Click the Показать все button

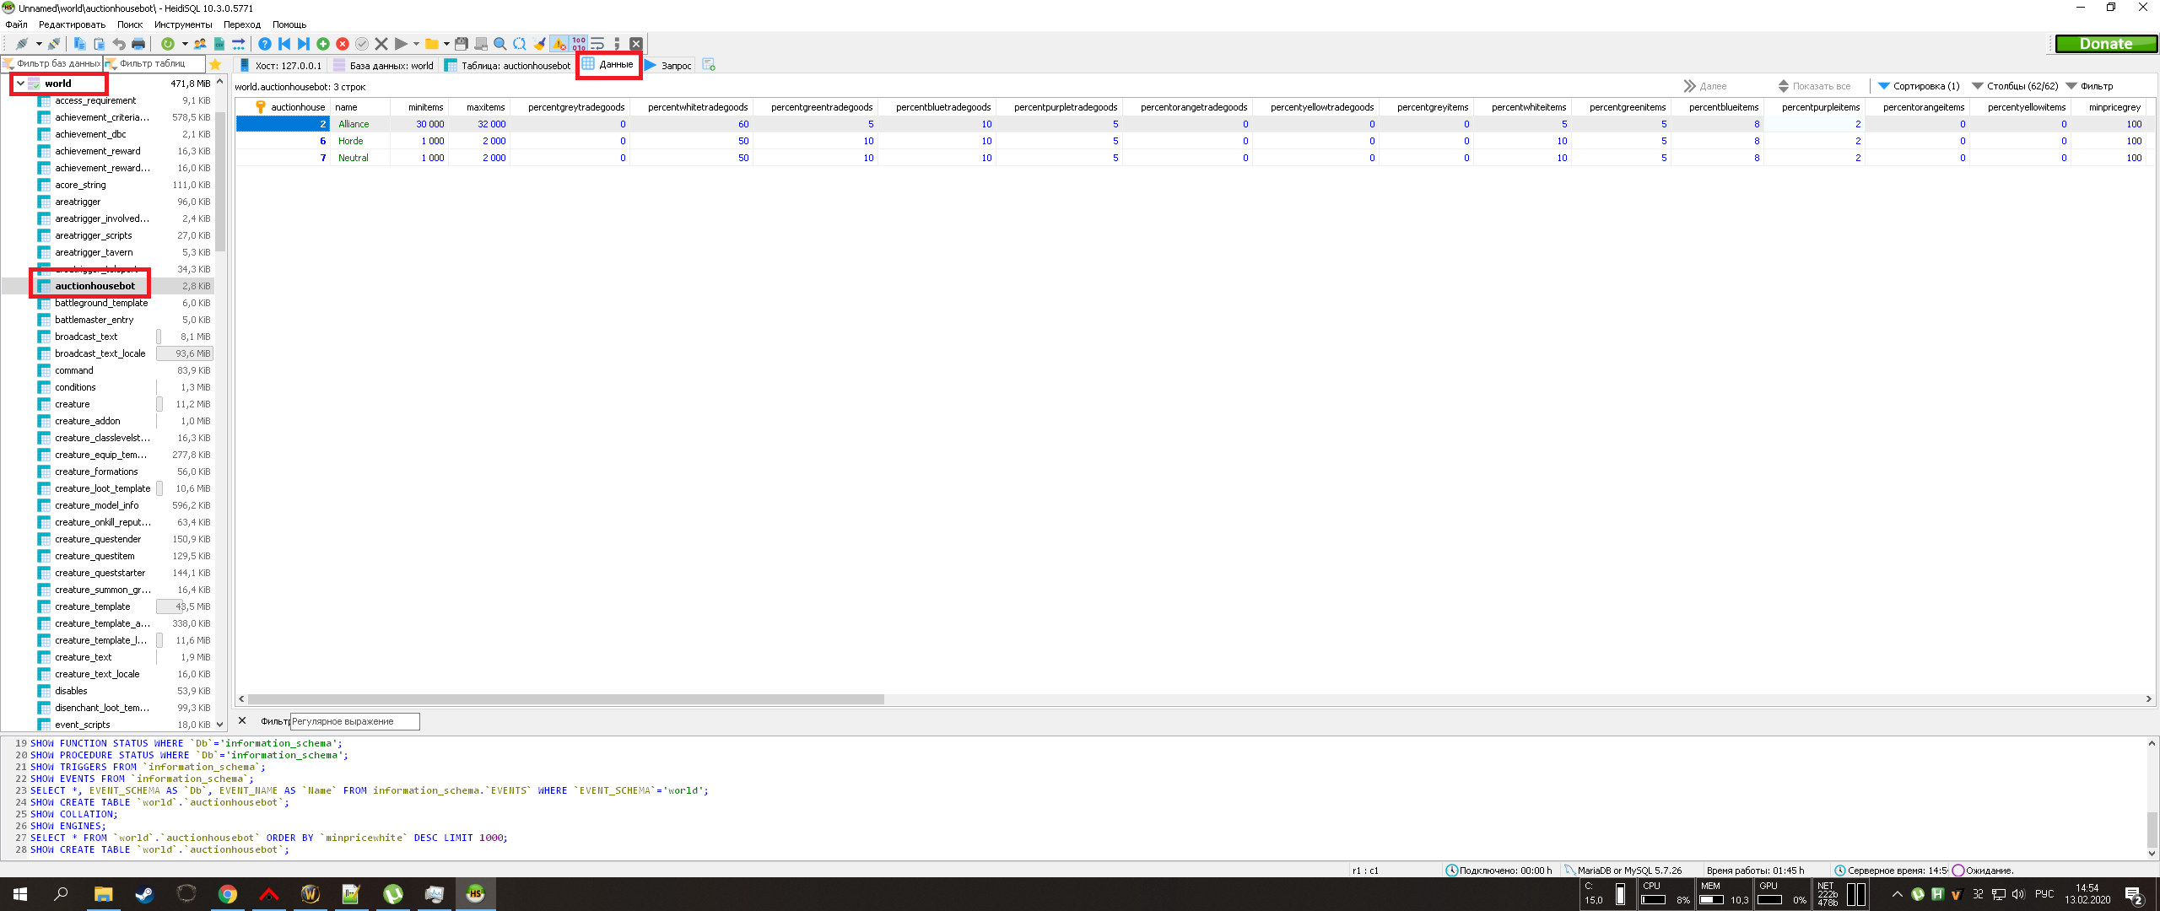point(1814,86)
